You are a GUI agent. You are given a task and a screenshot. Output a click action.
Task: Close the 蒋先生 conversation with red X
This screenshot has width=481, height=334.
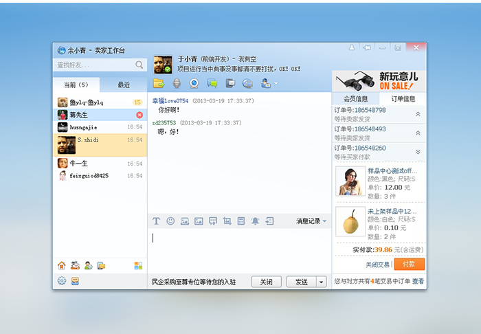click(x=139, y=115)
